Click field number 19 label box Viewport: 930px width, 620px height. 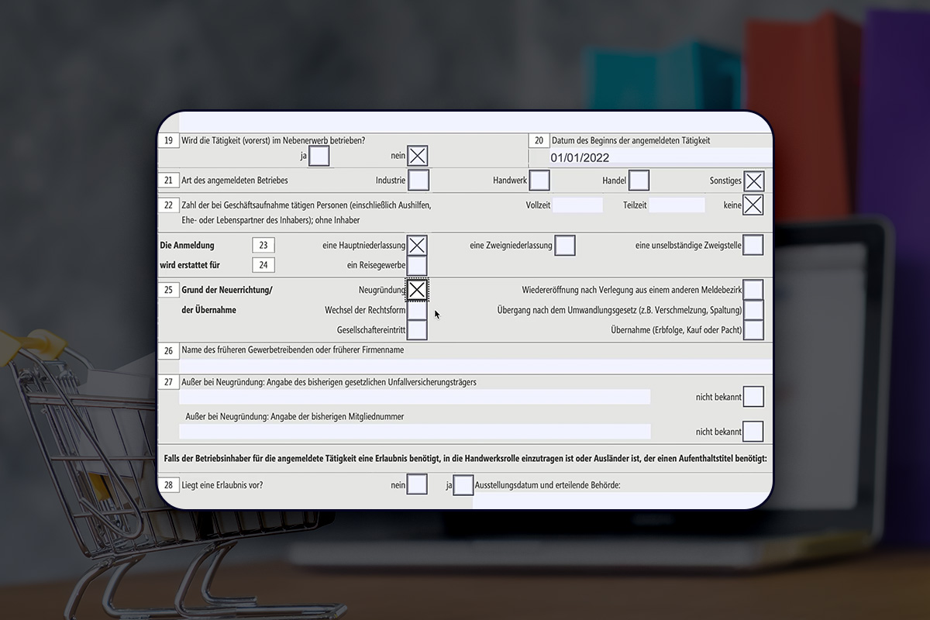pyautogui.click(x=168, y=140)
